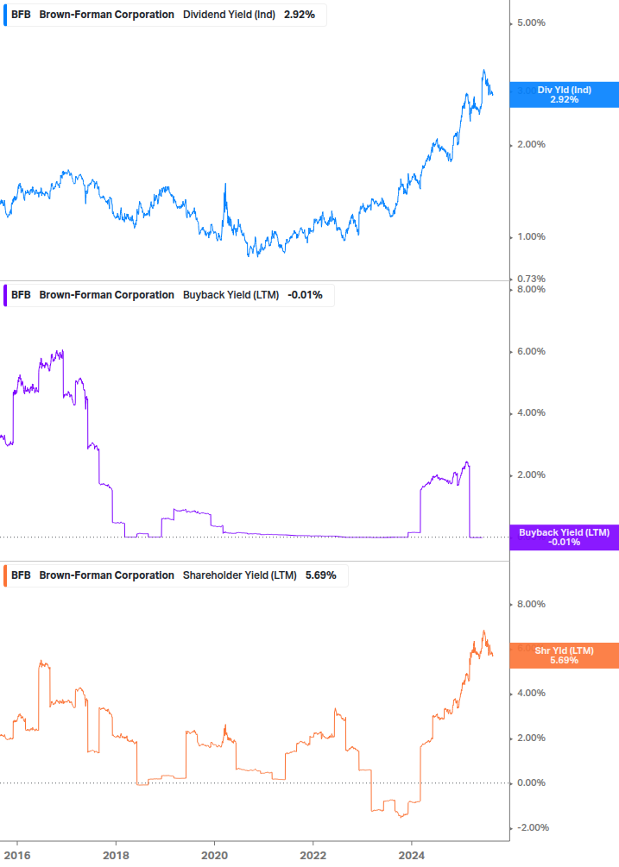Click the 5.69% value in the Shareholder Yield legend
Viewport: 619px width, 867px height.
321,575
